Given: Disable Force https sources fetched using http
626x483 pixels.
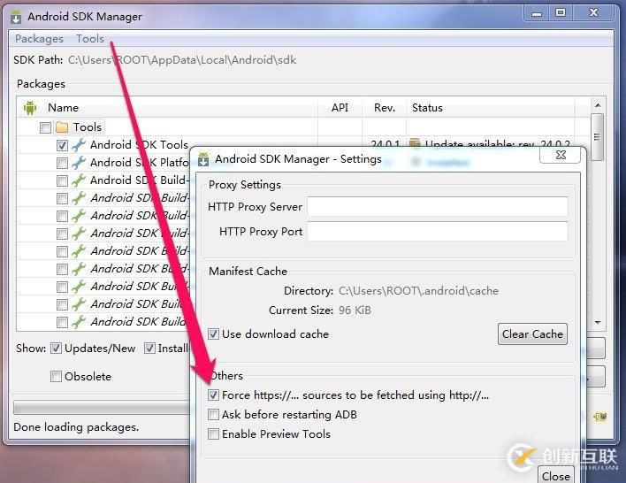Looking at the screenshot, I should 213,395.
